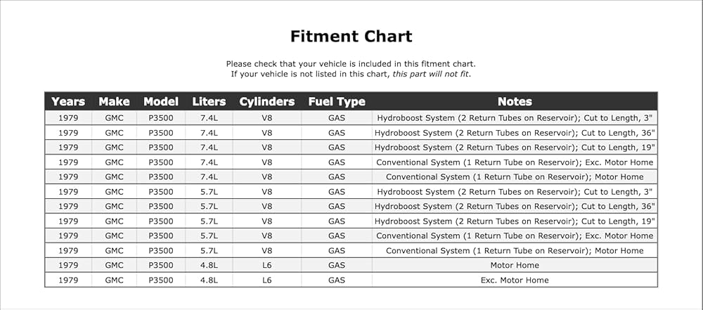Click the lone 'Motor Home' note in the 4.8L row
The width and height of the screenshot is (703, 310).
[515, 265]
